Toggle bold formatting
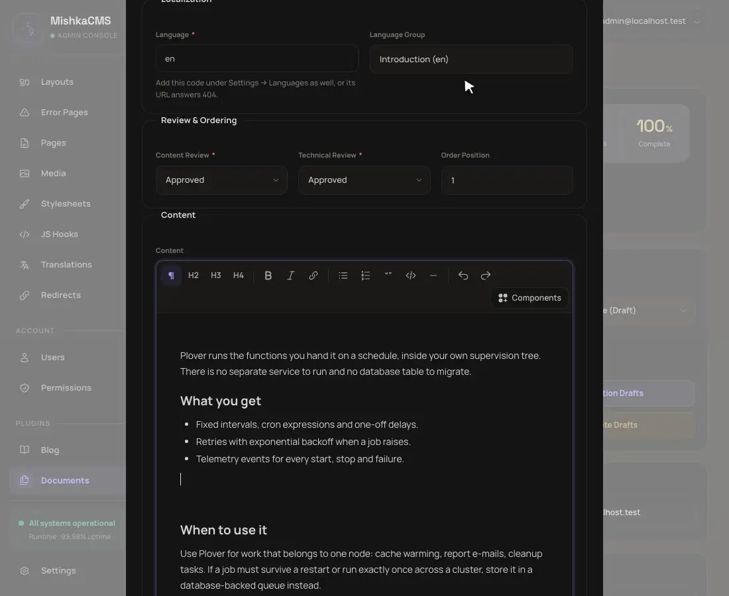The width and height of the screenshot is (729, 596). [268, 275]
